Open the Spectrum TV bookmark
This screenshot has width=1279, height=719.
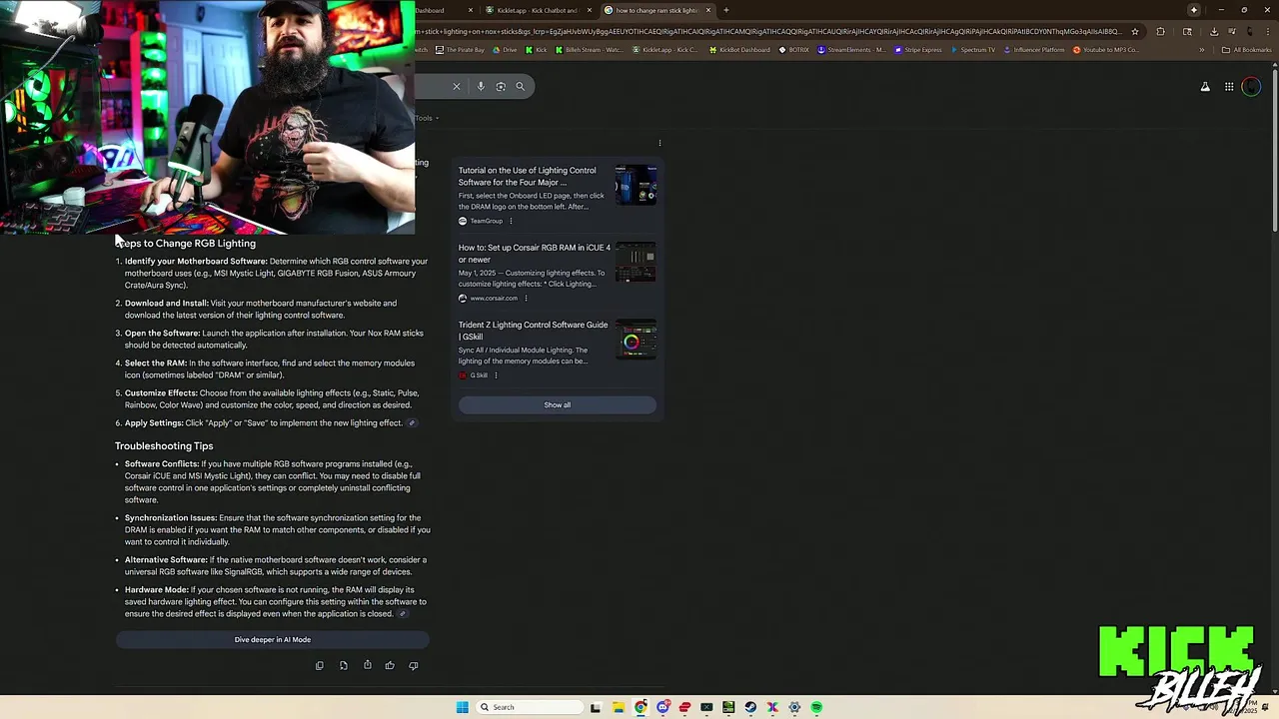pos(973,50)
